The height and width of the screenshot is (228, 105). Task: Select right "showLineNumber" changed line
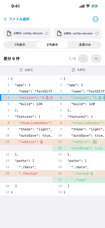pos(79,123)
